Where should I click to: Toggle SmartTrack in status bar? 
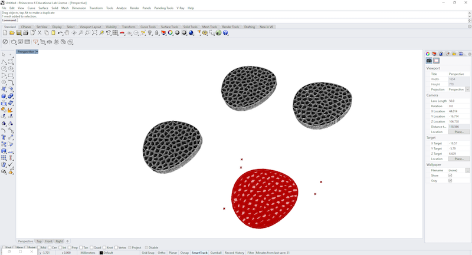point(199,253)
